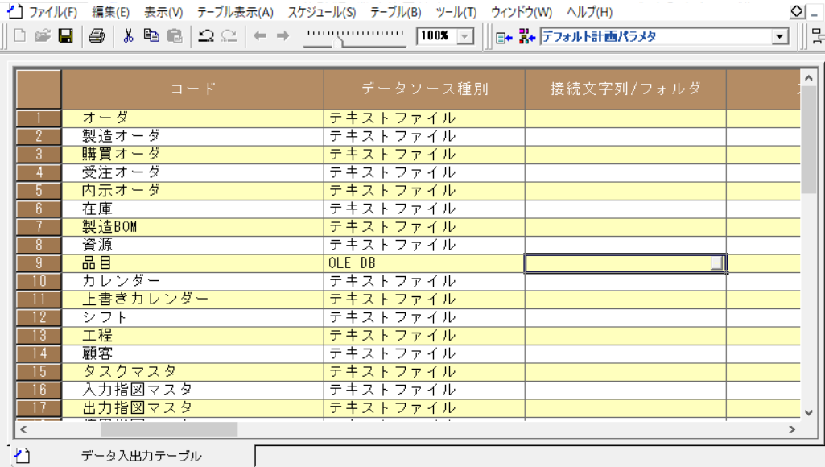Open the ヘルプ(H) menu
The image size is (825, 467).
[x=589, y=11]
